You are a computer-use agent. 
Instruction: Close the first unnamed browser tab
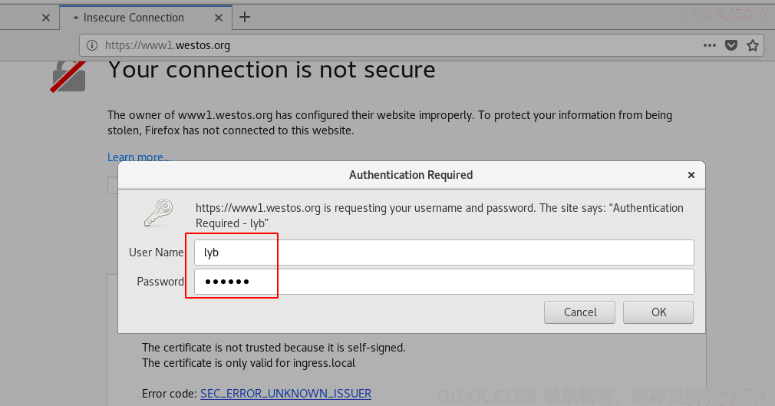[46, 18]
